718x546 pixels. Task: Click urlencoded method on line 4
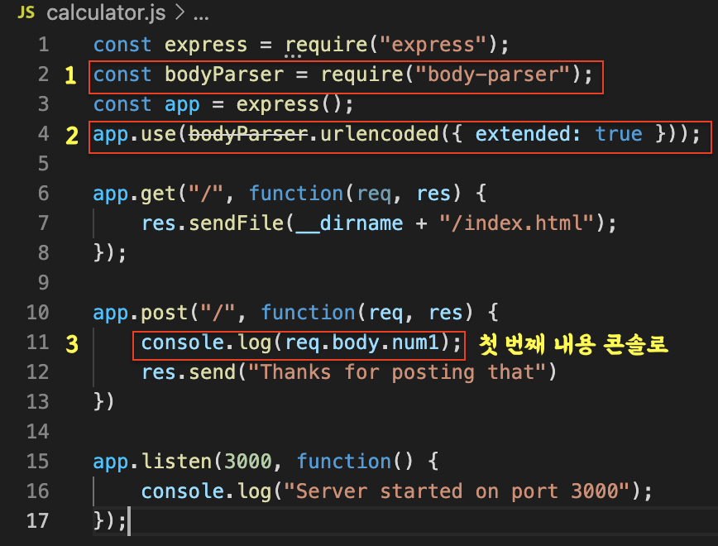point(379,134)
